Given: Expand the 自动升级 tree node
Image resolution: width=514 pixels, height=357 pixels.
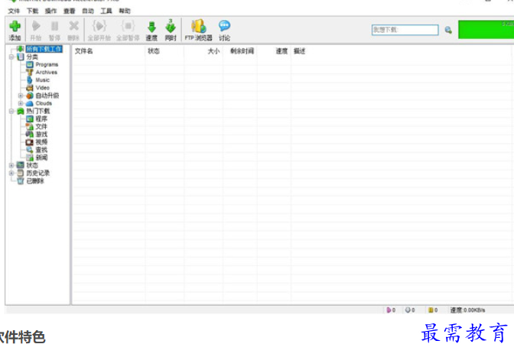Looking at the screenshot, I should (x=21, y=96).
